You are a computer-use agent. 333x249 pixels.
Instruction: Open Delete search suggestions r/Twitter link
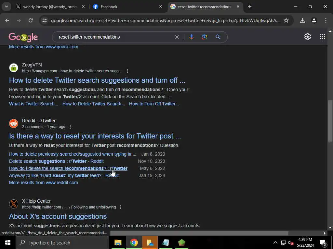(56, 161)
